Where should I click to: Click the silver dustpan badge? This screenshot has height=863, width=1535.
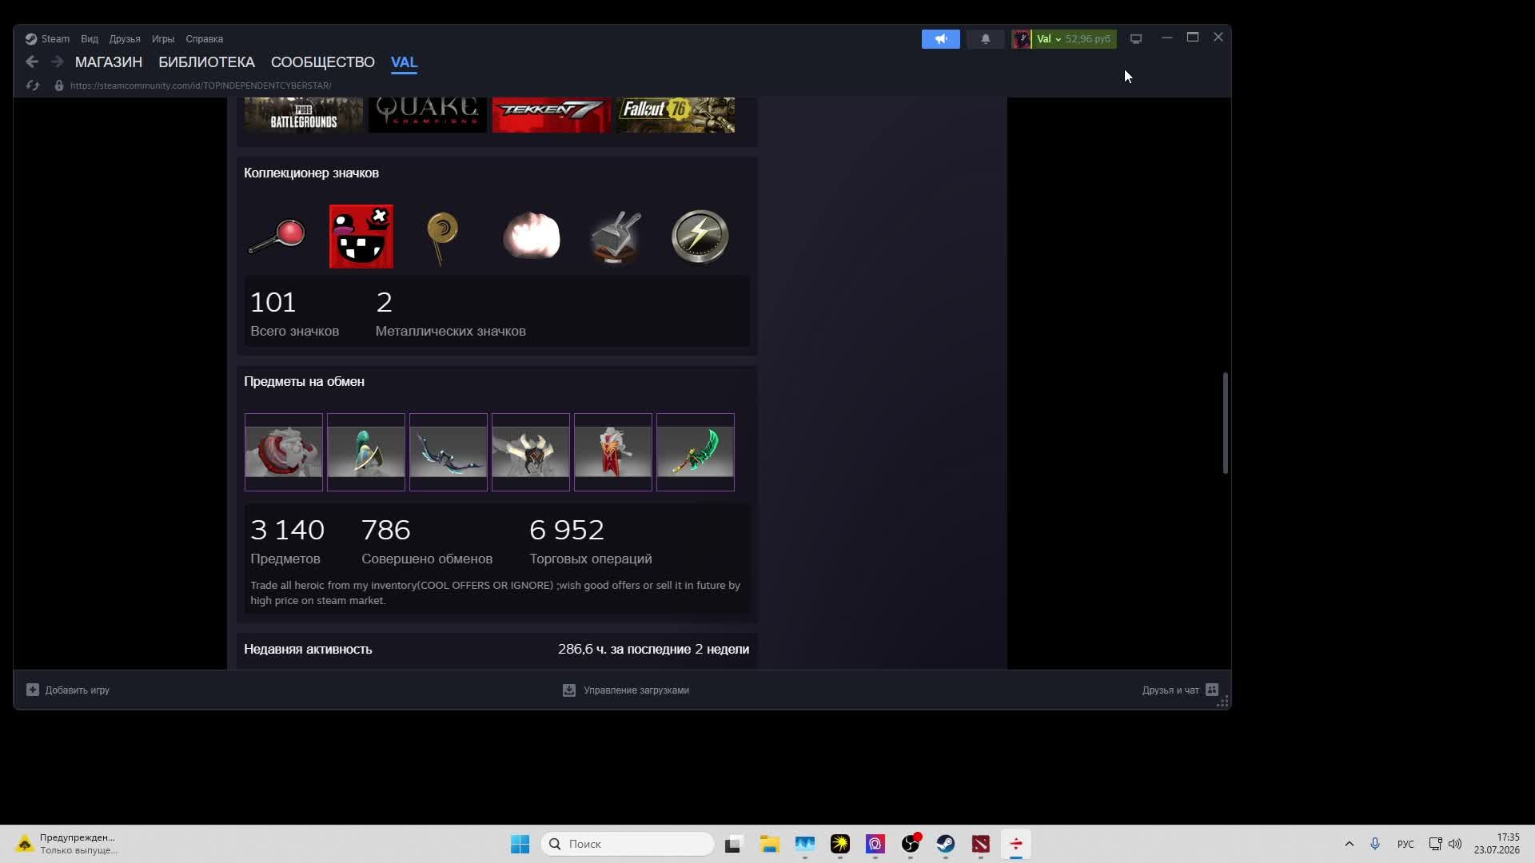[x=616, y=237]
